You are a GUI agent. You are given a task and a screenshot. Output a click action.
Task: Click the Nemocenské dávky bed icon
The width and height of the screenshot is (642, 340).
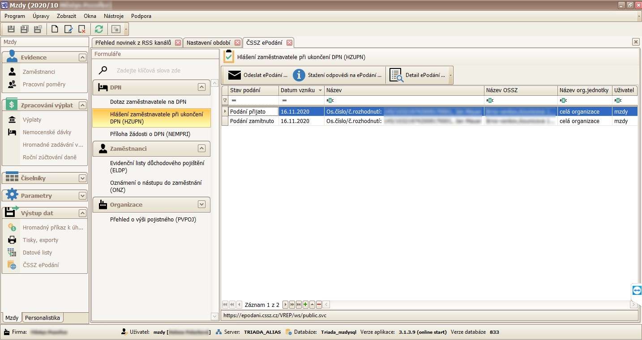point(13,132)
